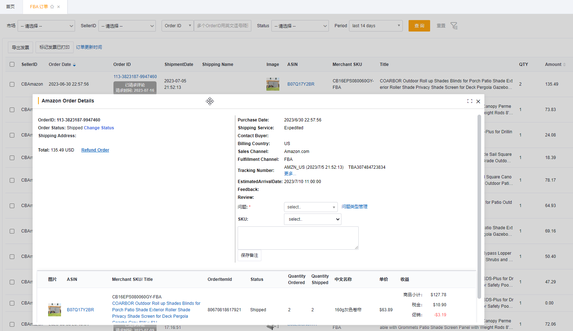Tick checkbox for the 0.00 amount row
Image resolution: width=573 pixels, height=331 pixels.
(x=12, y=303)
